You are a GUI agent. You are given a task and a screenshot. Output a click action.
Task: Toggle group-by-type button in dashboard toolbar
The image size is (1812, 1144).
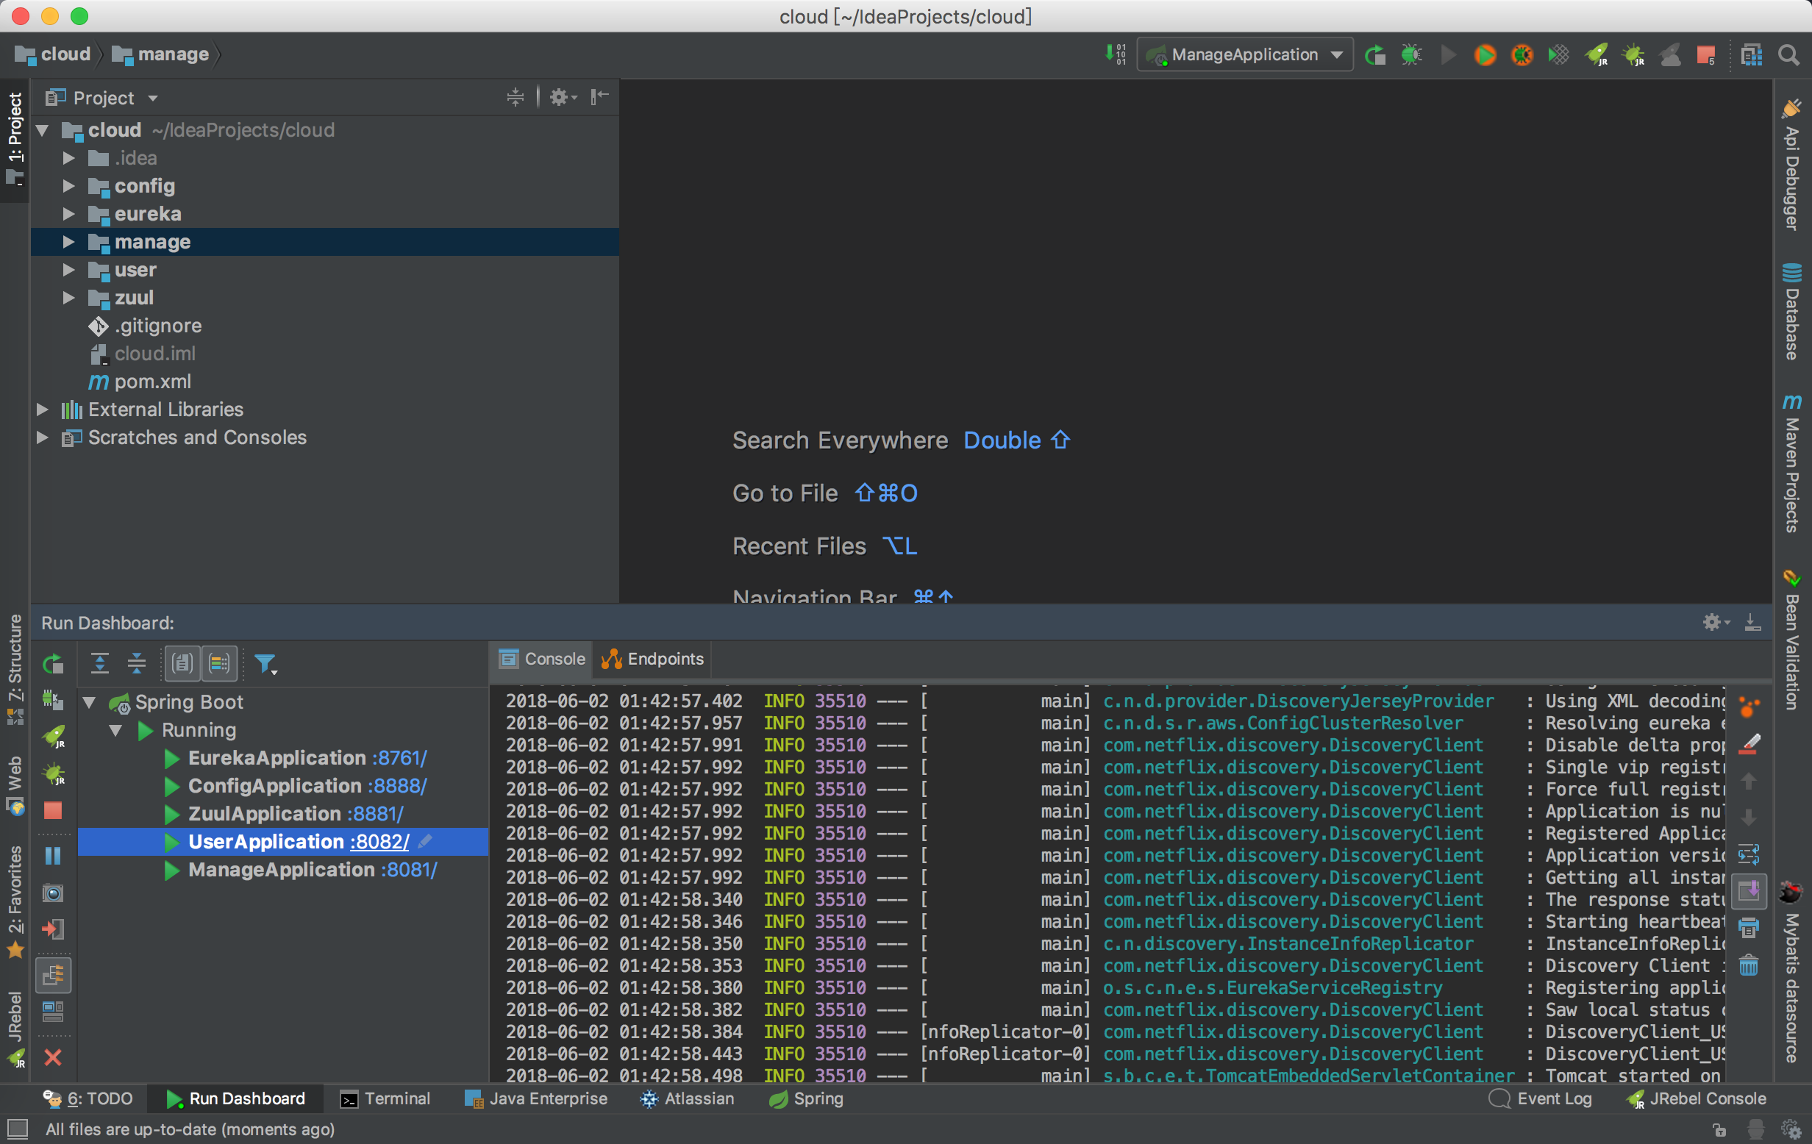pyautogui.click(x=182, y=663)
